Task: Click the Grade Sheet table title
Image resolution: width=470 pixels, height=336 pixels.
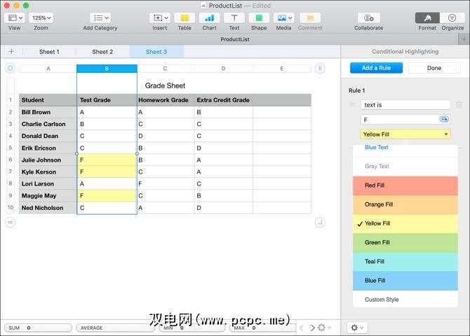Action: [165, 86]
